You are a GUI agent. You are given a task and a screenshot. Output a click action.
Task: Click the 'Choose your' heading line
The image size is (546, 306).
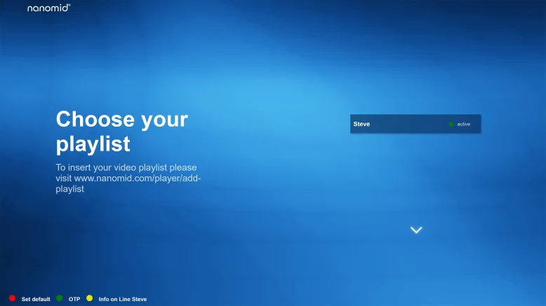coord(121,119)
